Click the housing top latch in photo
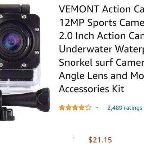The height and width of the screenshot is (144, 144). 15,9
